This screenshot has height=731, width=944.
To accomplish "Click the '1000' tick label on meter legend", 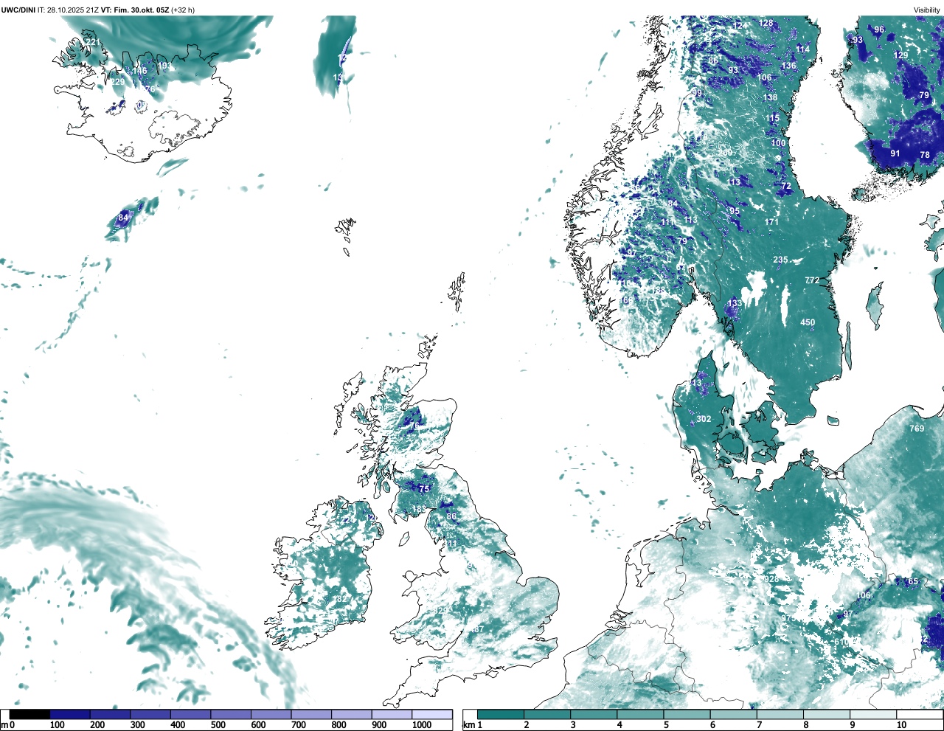I will [x=422, y=725].
